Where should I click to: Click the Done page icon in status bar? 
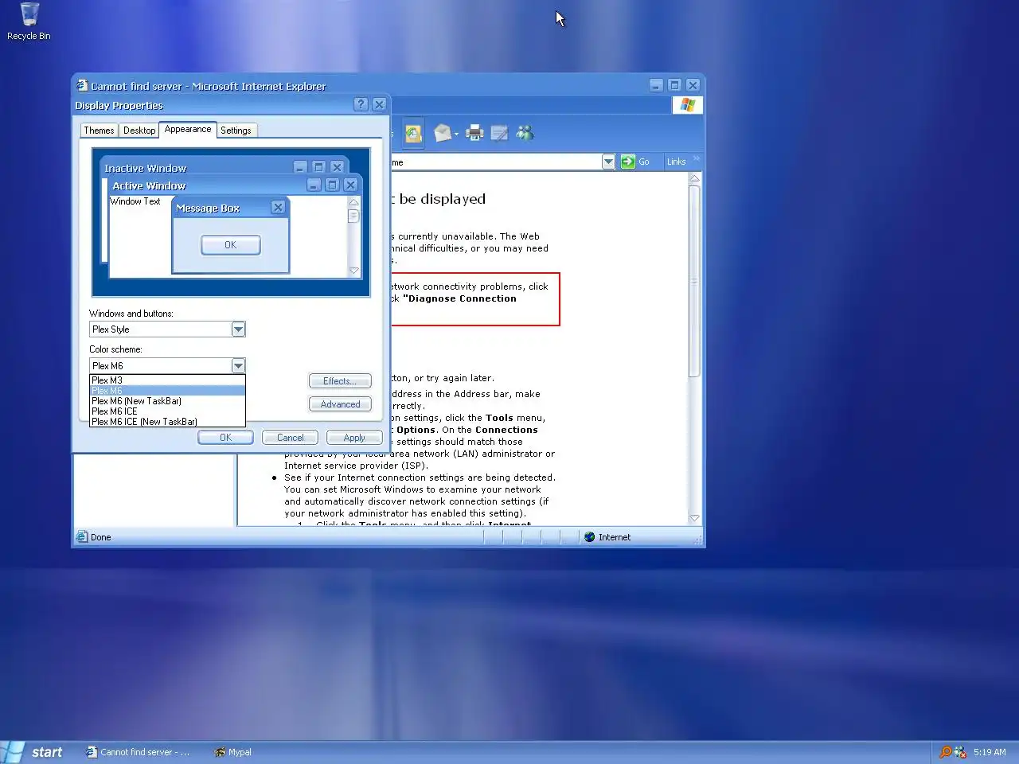pos(81,537)
